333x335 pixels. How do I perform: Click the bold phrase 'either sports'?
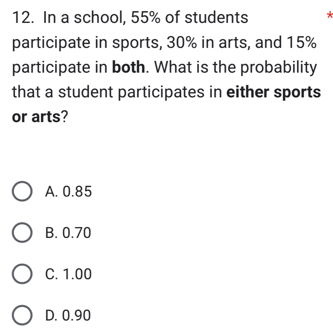pyautogui.click(x=273, y=92)
